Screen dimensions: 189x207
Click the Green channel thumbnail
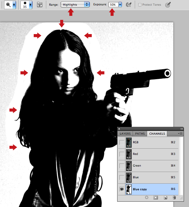coord(129,166)
